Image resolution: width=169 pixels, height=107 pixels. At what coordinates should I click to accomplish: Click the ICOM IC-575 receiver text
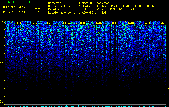point(108,9)
